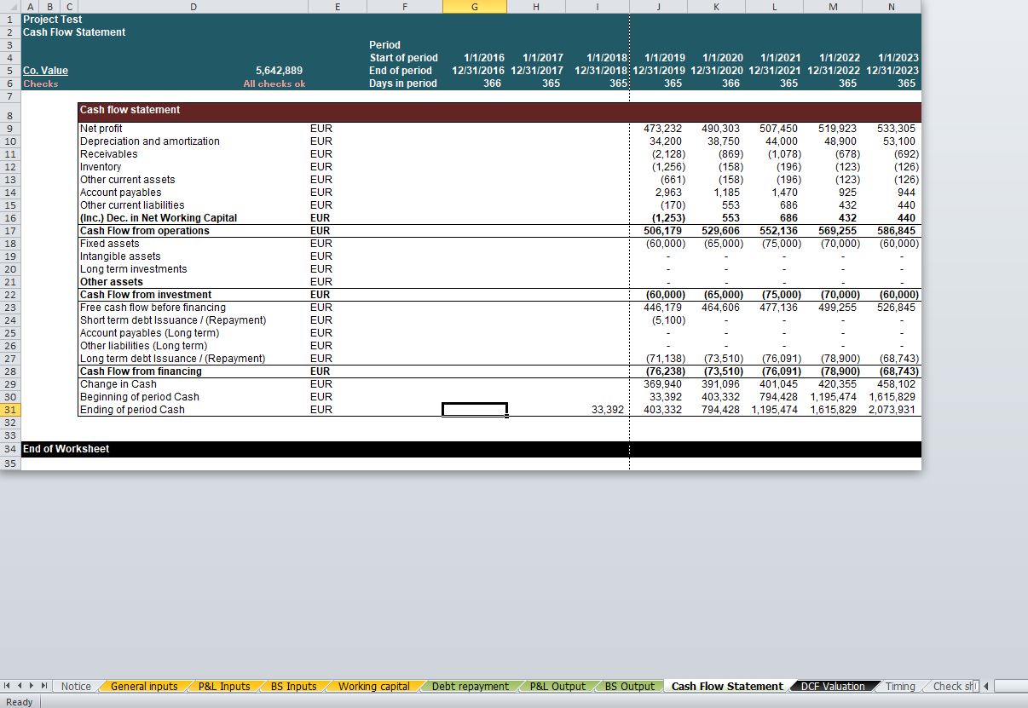Click 'Ending of period Cash' label
Image resolution: width=1028 pixels, height=708 pixels.
pyautogui.click(x=132, y=410)
